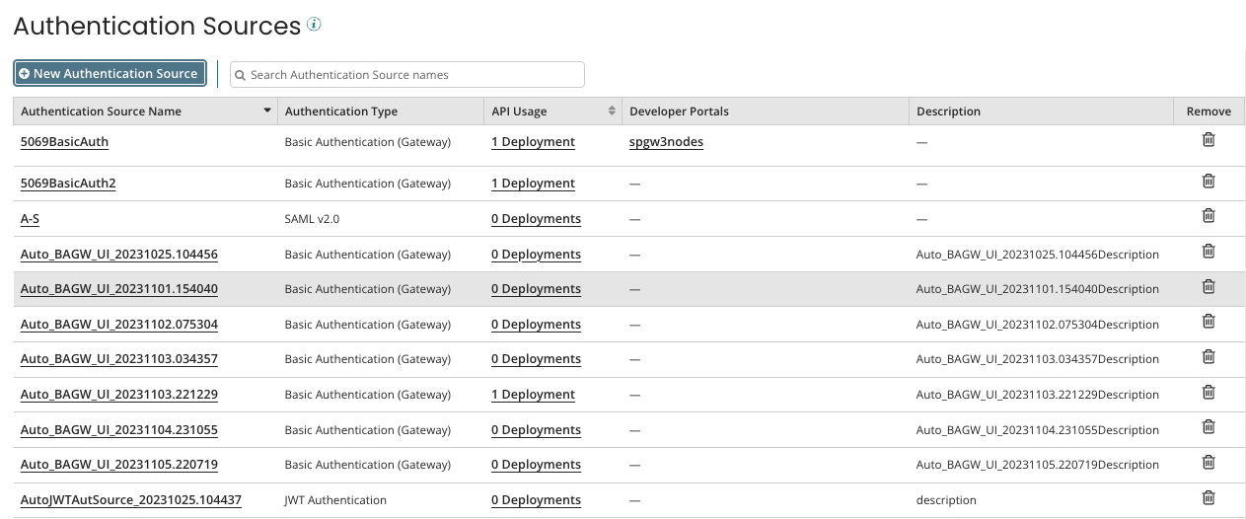Toggle sort arrows on API Usage column

pyautogui.click(x=612, y=111)
